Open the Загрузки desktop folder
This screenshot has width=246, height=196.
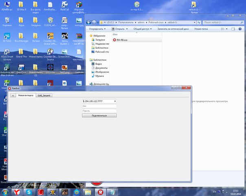[x=36, y=22]
